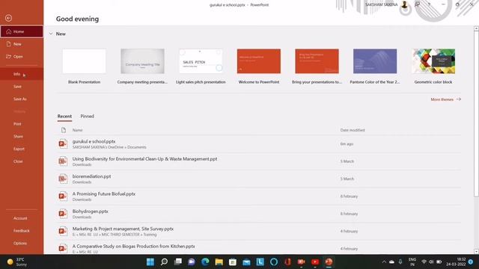Open the Export page
Screen dimensions: 479x269
point(22,149)
